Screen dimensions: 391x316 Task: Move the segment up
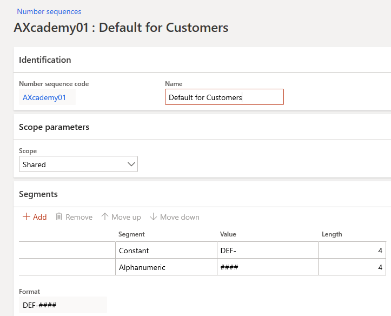(121, 217)
